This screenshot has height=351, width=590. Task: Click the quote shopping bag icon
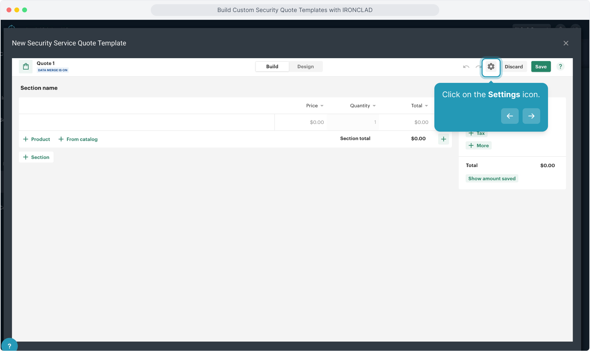click(26, 67)
